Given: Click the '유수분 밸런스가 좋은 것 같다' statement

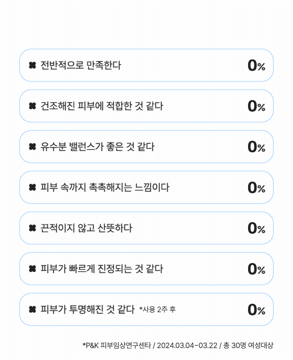Looking at the screenshot, I should pos(98,147).
